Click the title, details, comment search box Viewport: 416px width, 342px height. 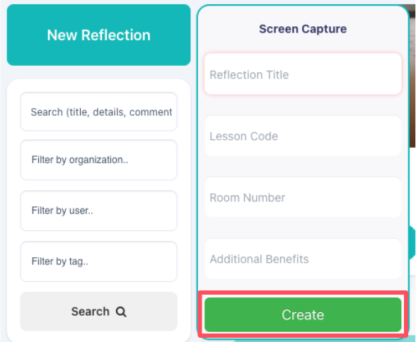(x=99, y=112)
